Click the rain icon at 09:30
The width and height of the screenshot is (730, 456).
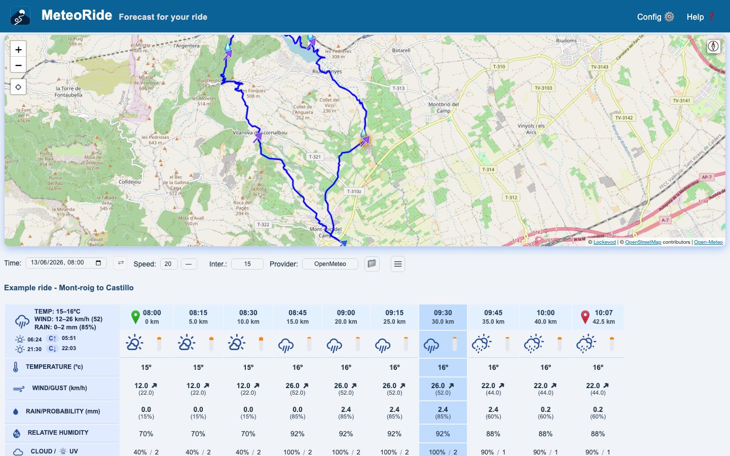point(431,345)
